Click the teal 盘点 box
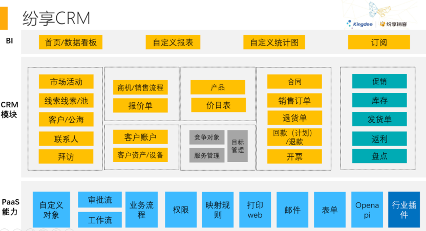Screen dimensions: 426x231 pyautogui.click(x=379, y=156)
